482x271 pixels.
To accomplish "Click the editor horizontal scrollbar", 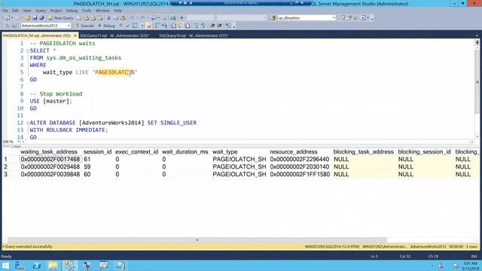I will tap(248, 142).
